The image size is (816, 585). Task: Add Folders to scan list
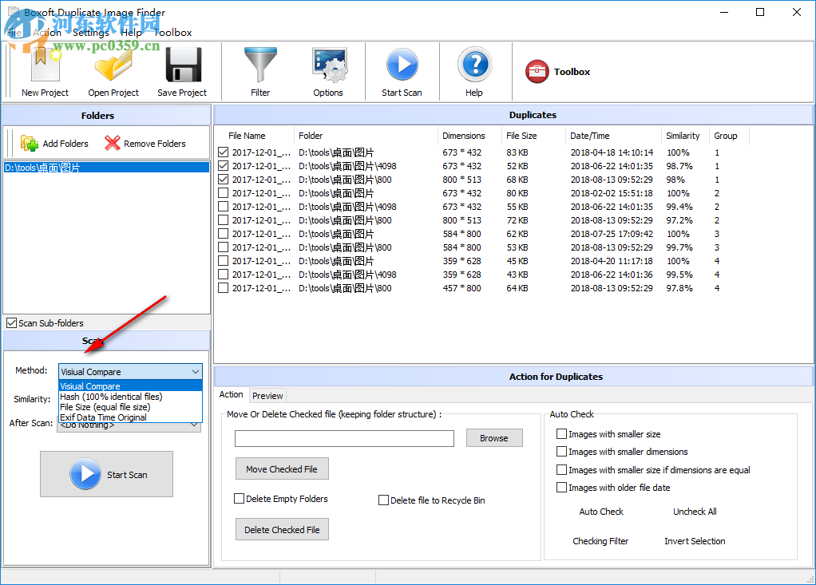pos(54,144)
